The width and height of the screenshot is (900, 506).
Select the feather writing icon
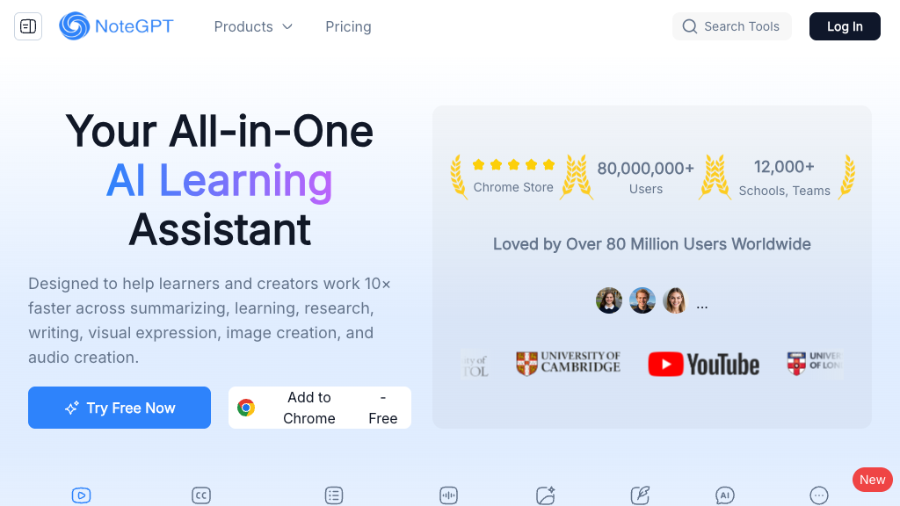click(x=640, y=495)
